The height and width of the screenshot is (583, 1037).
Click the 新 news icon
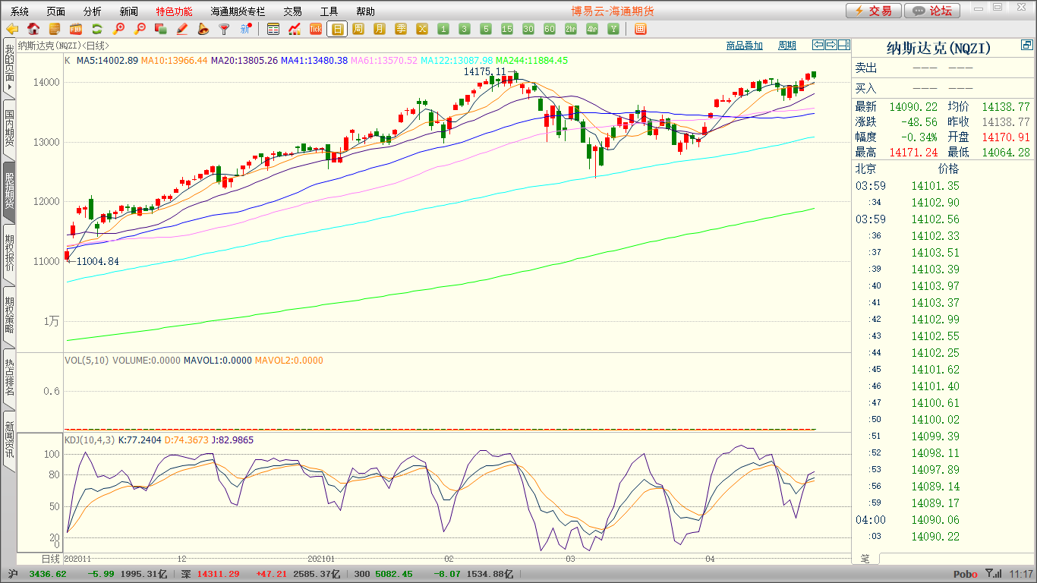[x=245, y=29]
